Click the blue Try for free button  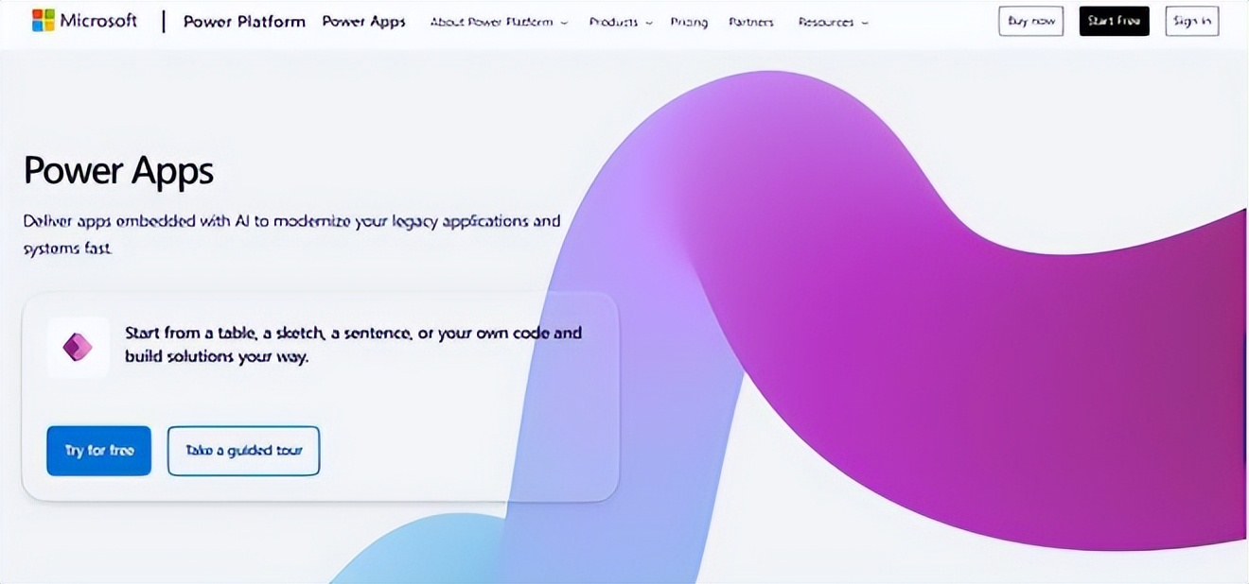tap(99, 451)
